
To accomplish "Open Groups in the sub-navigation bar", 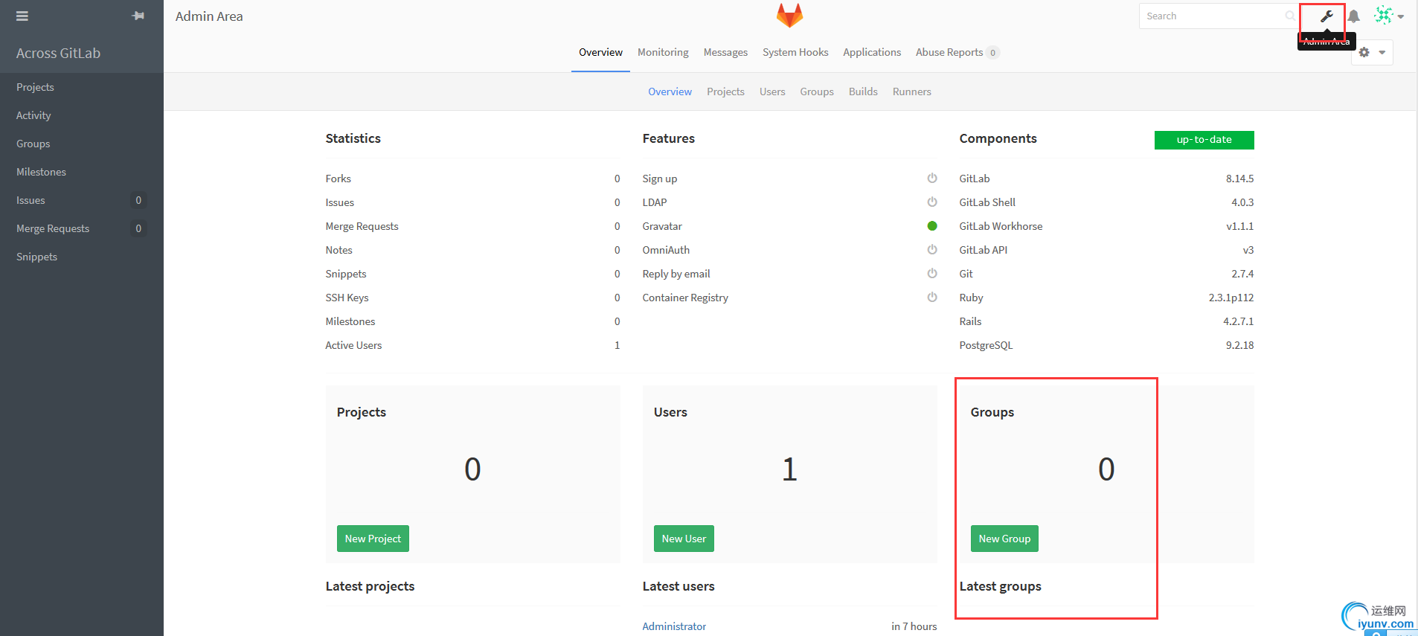I will pos(817,91).
